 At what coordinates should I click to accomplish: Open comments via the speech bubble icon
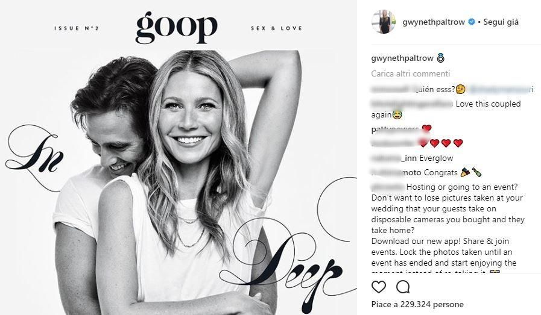(x=403, y=287)
